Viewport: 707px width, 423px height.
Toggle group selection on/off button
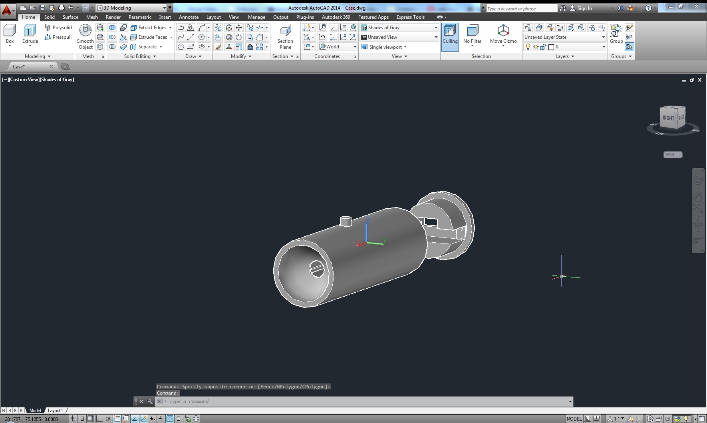[630, 47]
